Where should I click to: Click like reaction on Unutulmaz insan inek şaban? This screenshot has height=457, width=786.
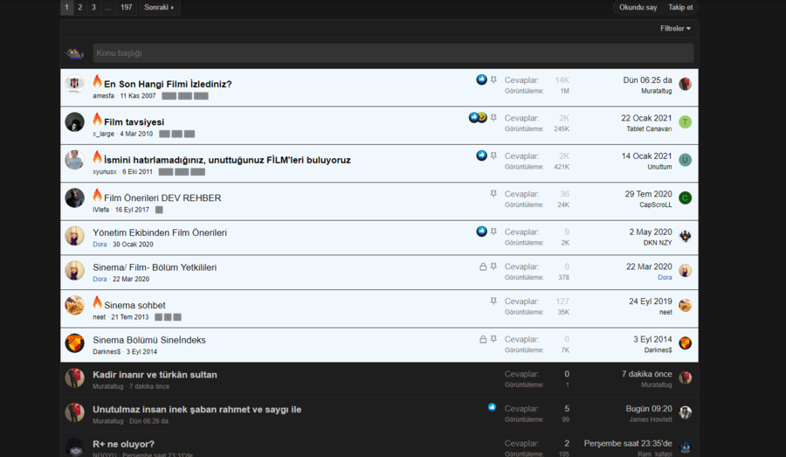pos(493,407)
